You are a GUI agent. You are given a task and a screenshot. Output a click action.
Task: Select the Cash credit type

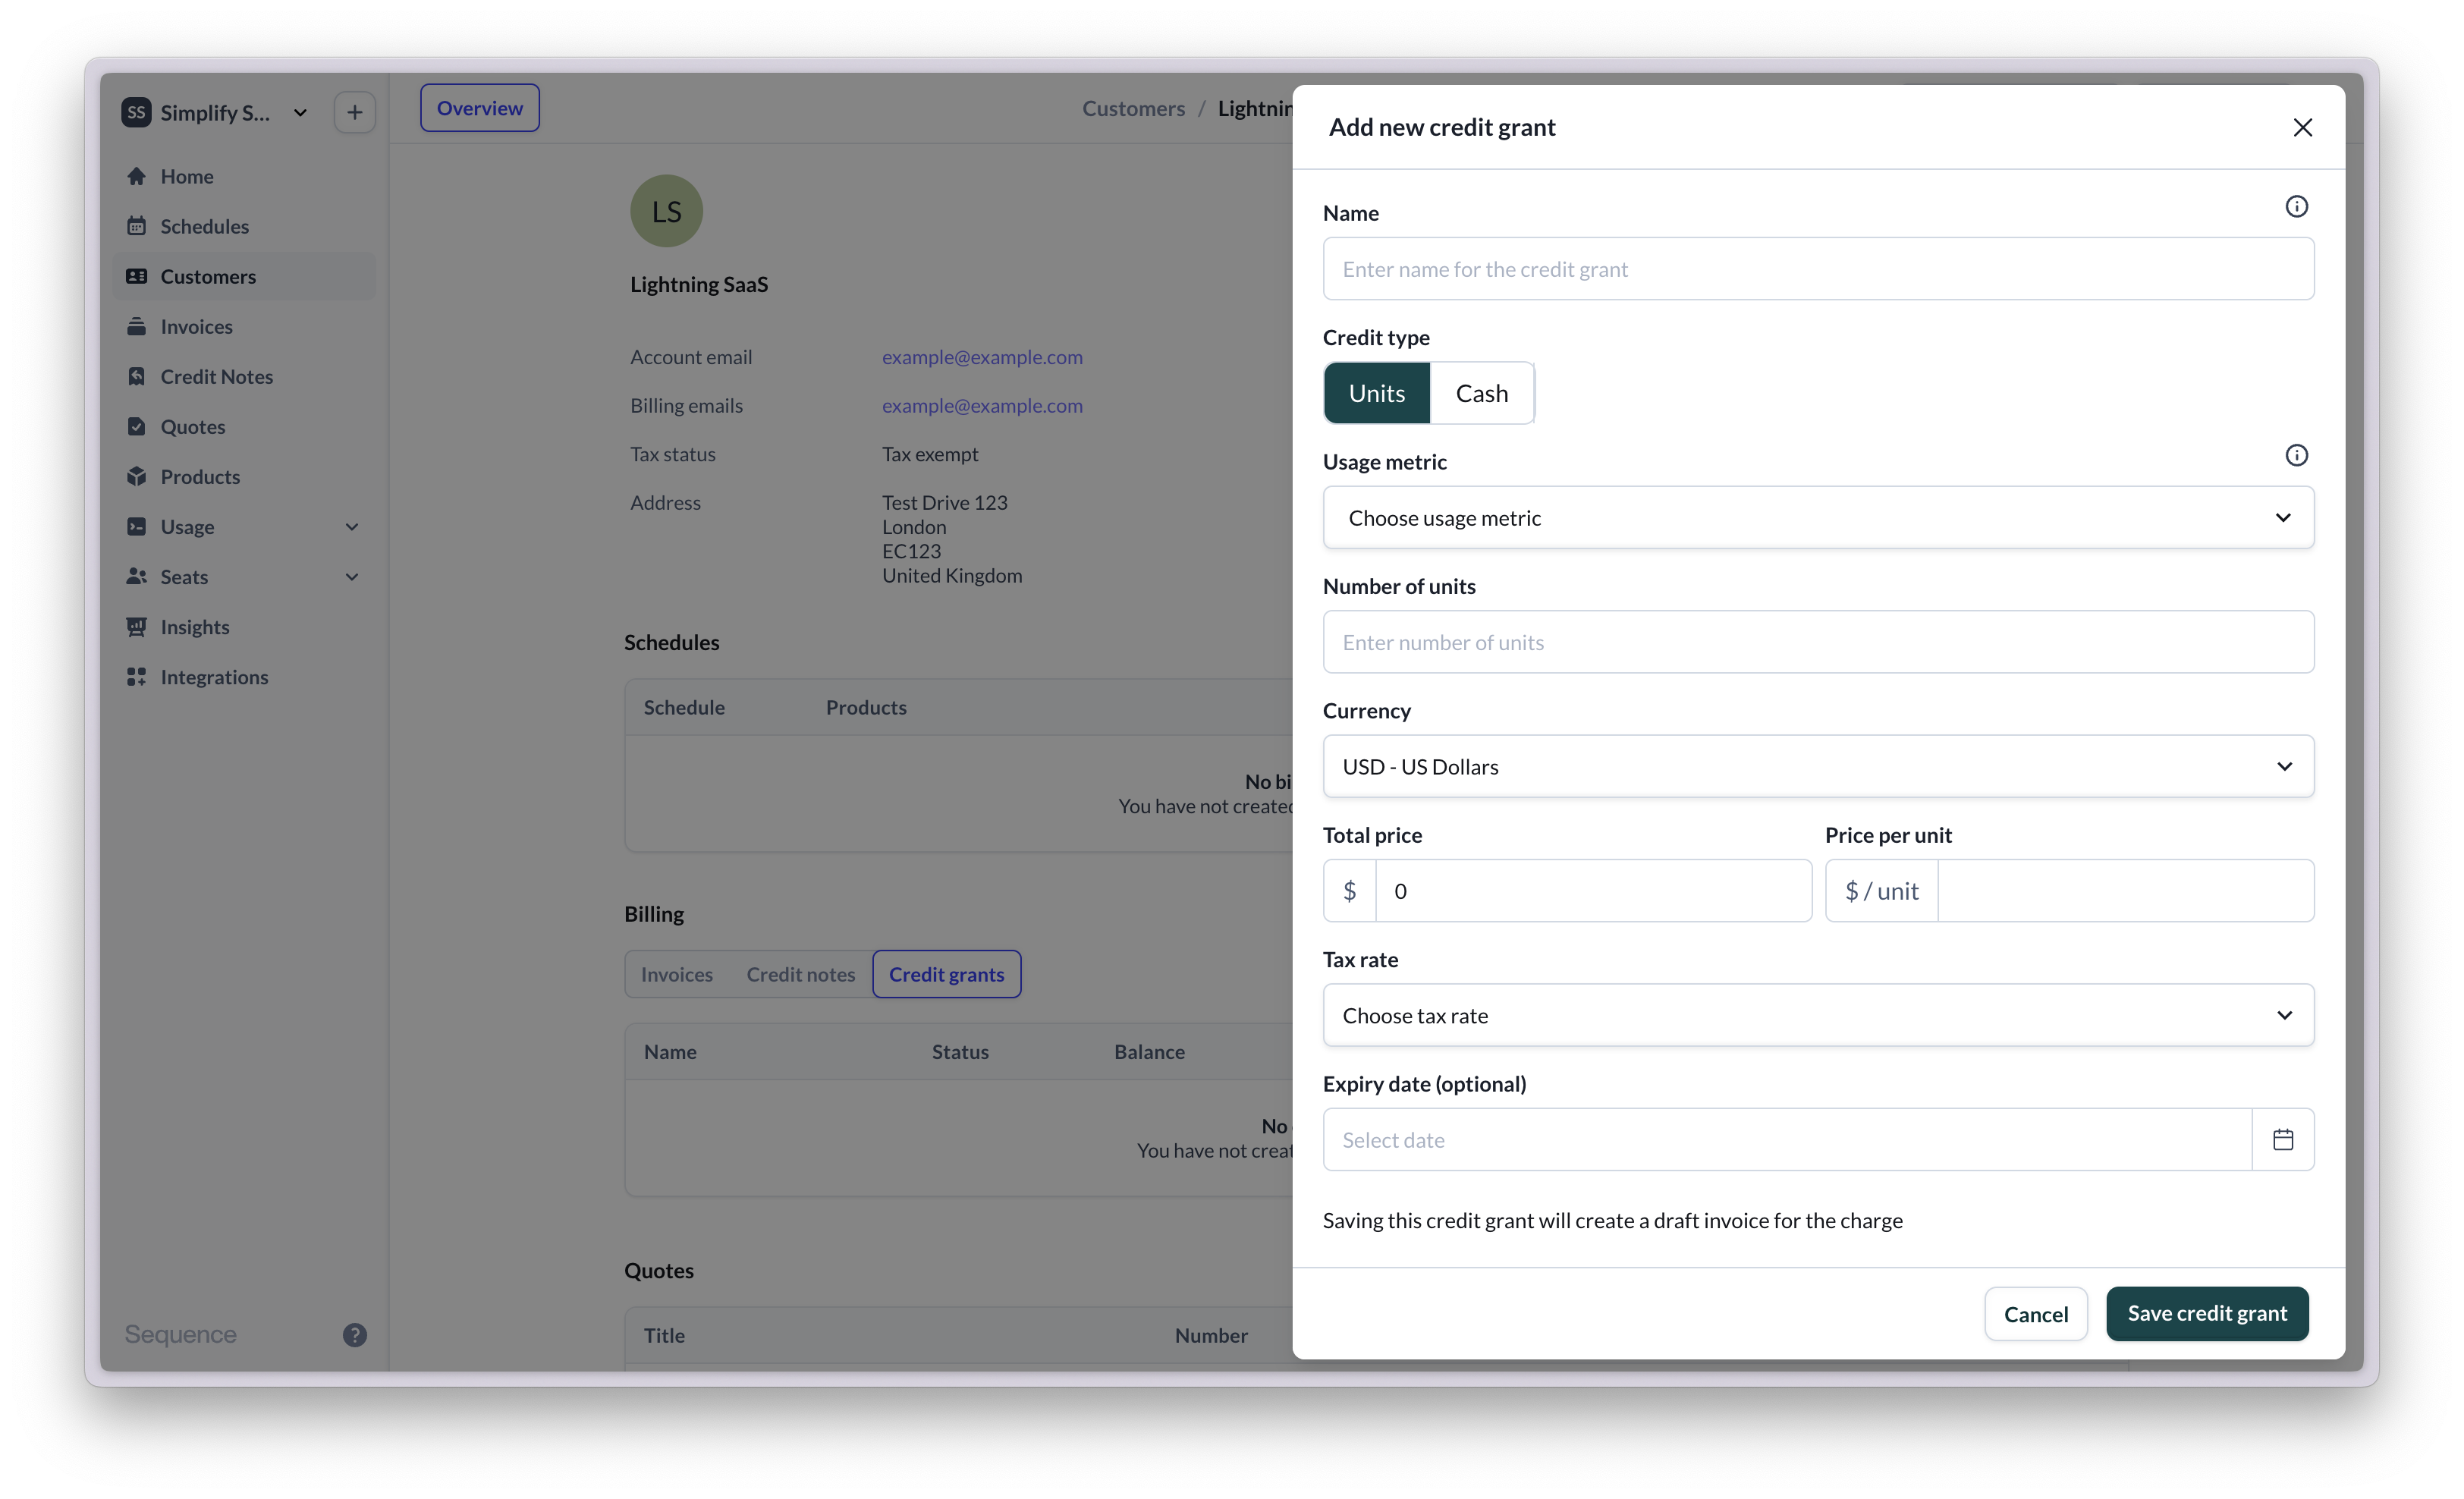click(1481, 393)
